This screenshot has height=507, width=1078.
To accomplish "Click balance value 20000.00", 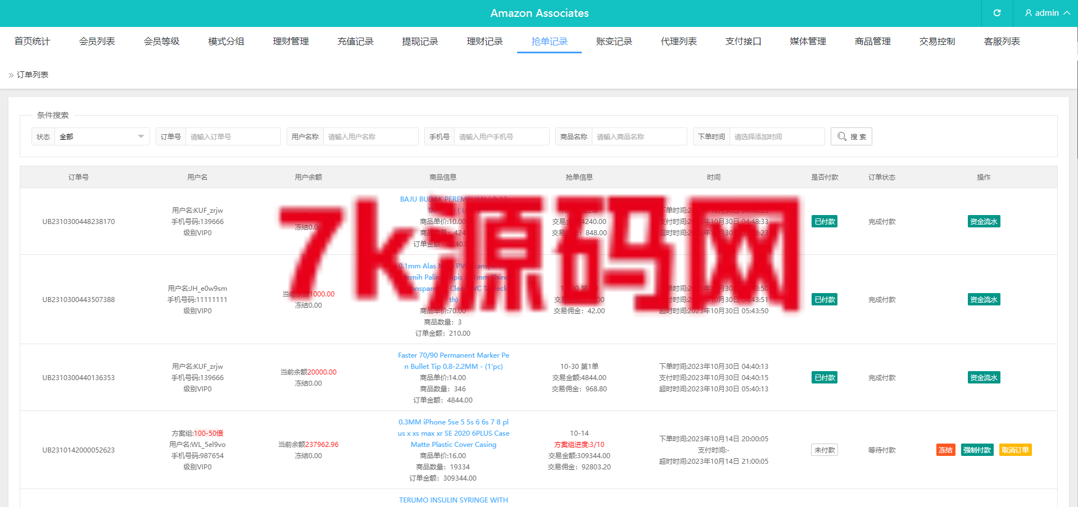I will click(x=322, y=372).
